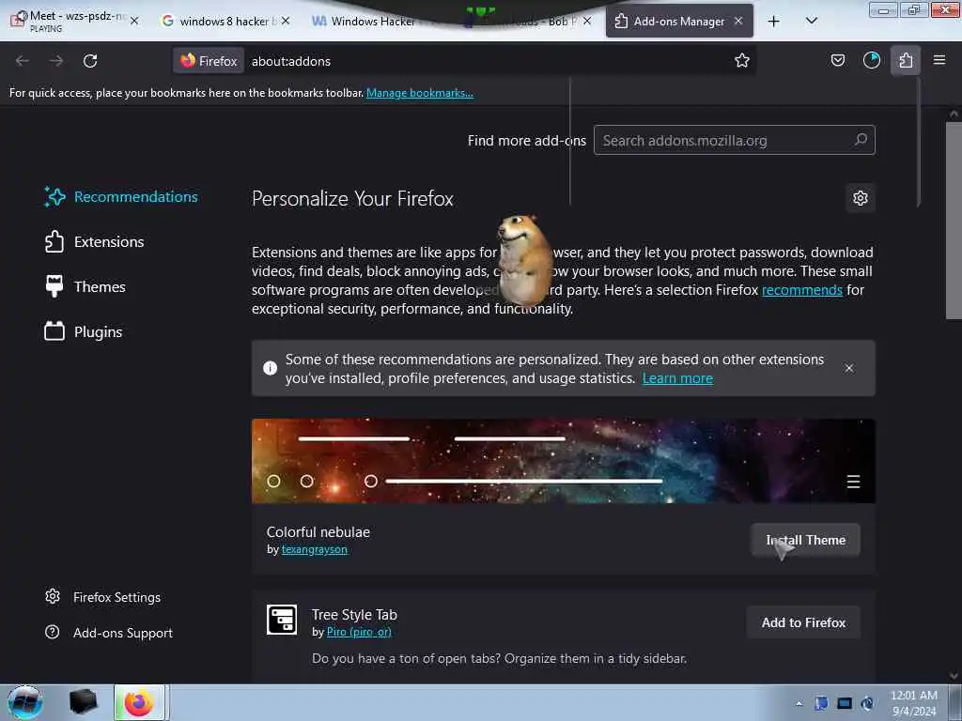The width and height of the screenshot is (962, 721).
Task: Close the 'windows 8 hacker' tab
Action: pyautogui.click(x=286, y=21)
